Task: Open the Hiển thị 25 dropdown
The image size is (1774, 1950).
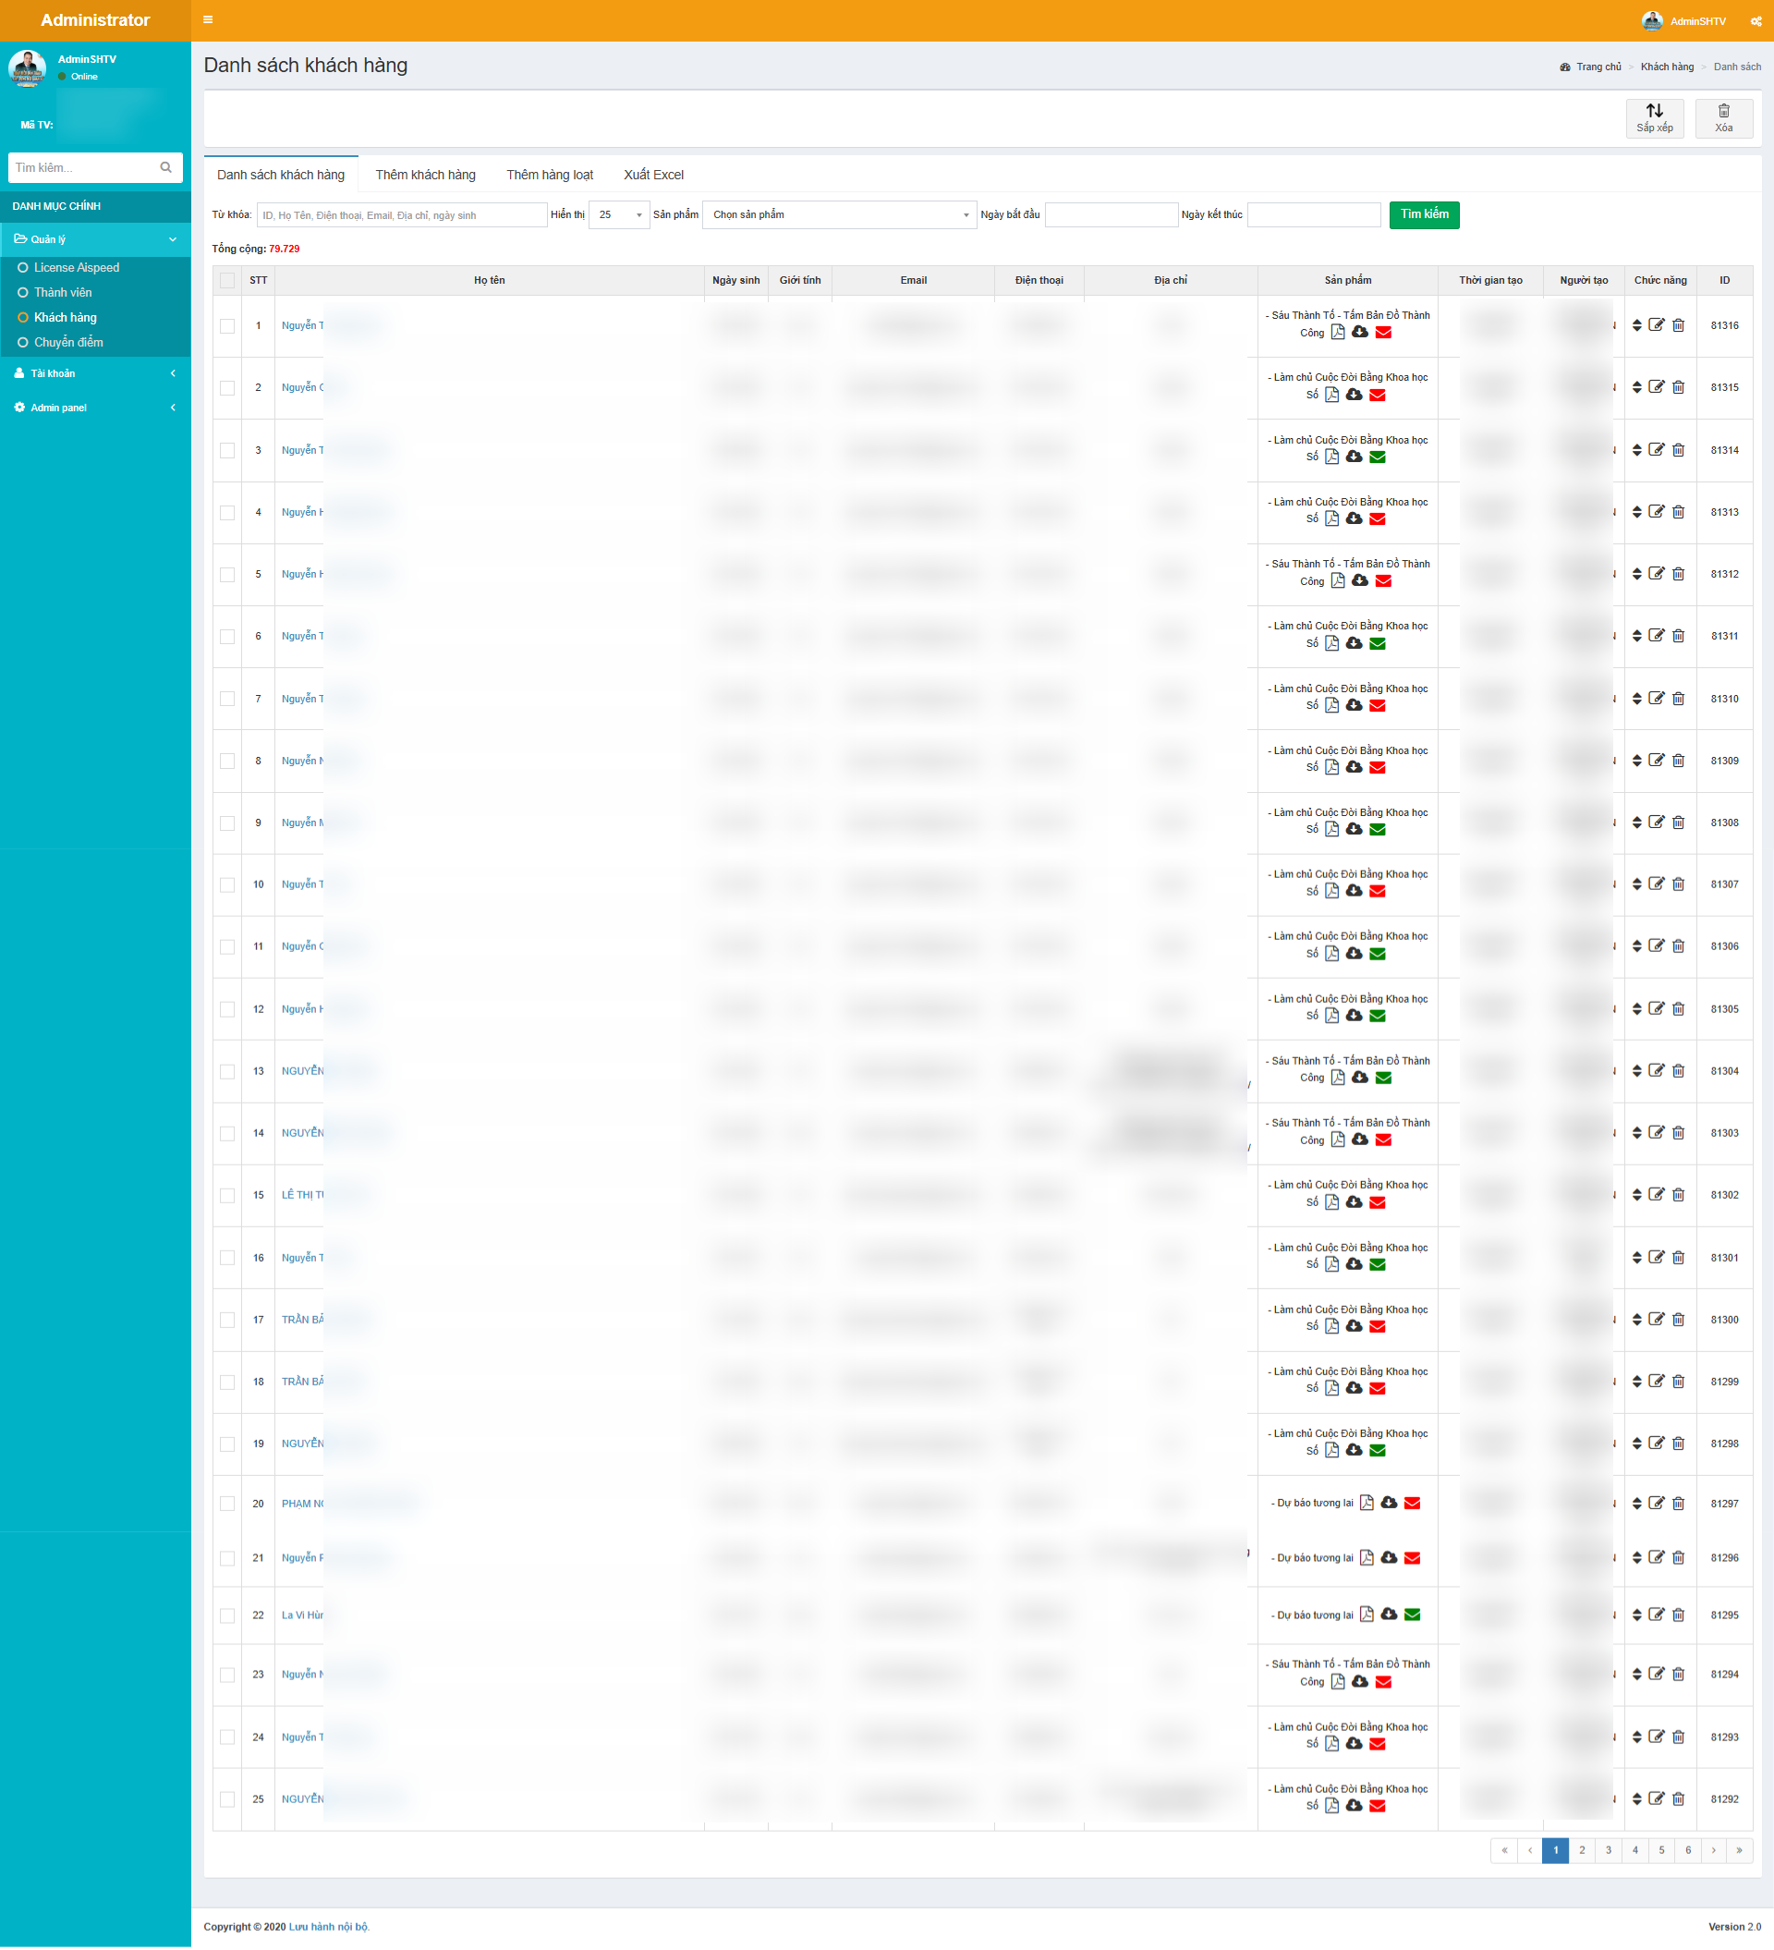Action: click(619, 214)
